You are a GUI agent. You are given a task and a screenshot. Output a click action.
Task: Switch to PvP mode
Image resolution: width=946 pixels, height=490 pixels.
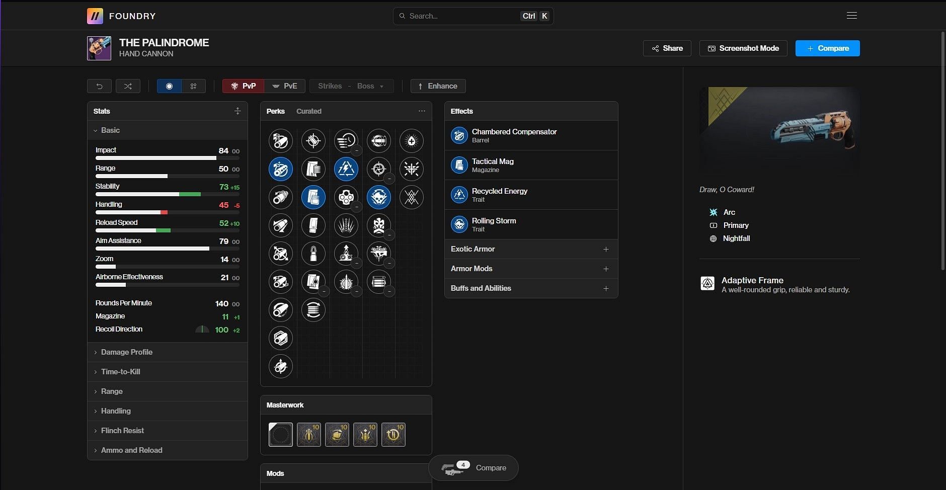(243, 86)
